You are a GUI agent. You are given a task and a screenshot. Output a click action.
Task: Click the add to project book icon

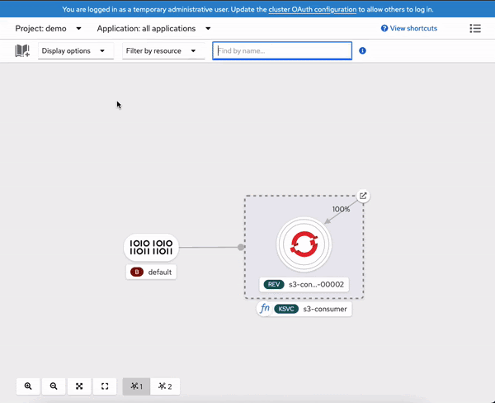(x=22, y=51)
